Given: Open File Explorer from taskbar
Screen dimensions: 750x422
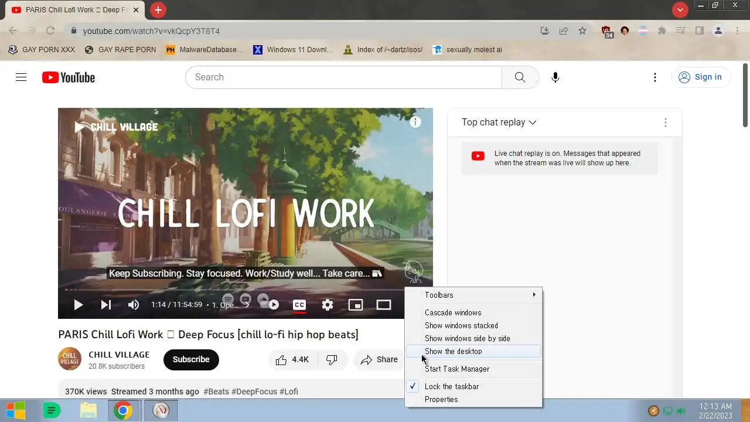Looking at the screenshot, I should 88,411.
